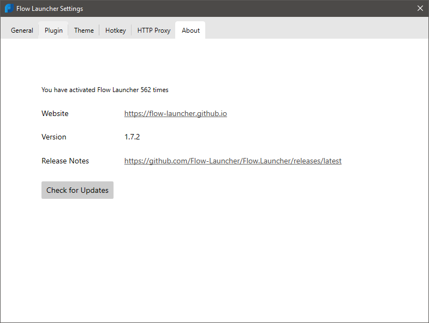Select the Hotkey tab
Screen dimensions: 429x323
116,31
